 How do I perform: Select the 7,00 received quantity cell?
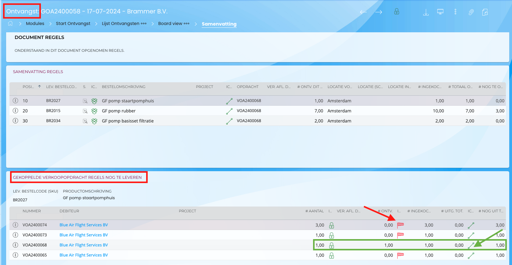[x=319, y=111]
